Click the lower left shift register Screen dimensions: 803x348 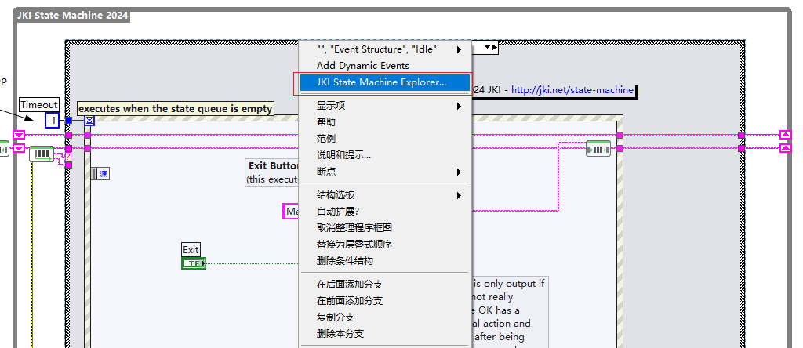[x=19, y=148]
